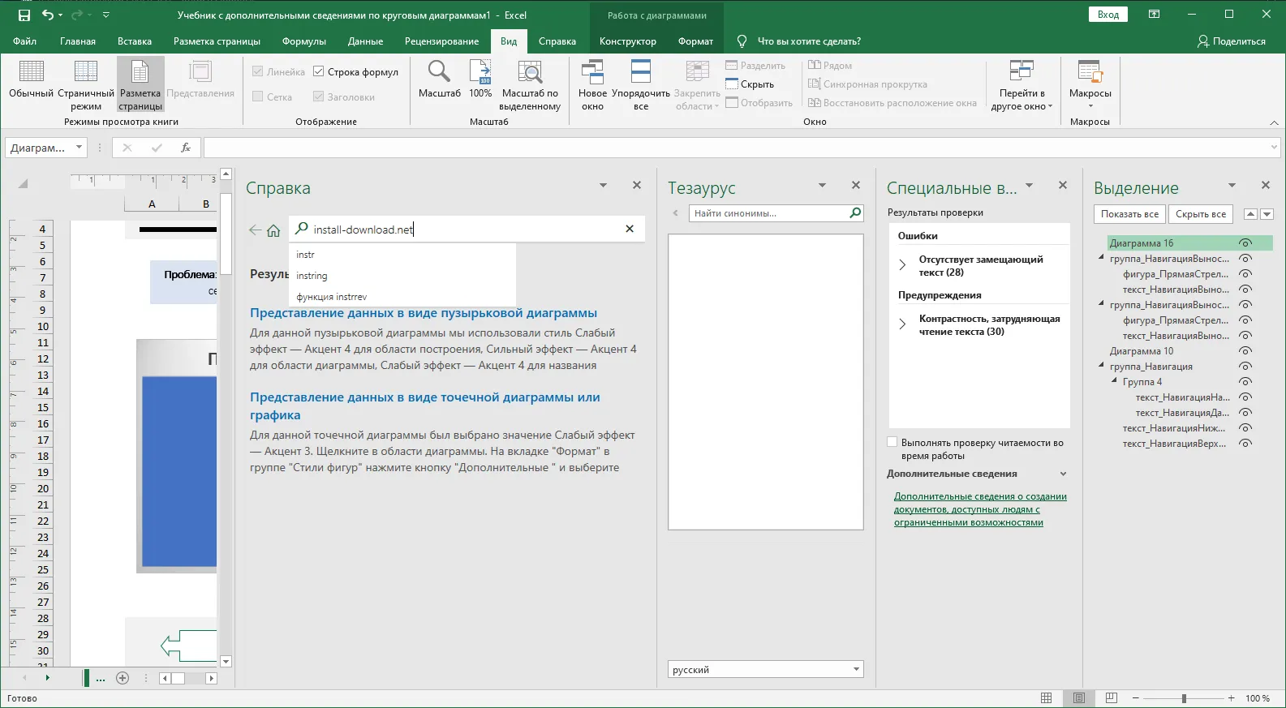The height and width of the screenshot is (708, 1286).
Task: Click the home icon in Справка pane
Action: (273, 230)
